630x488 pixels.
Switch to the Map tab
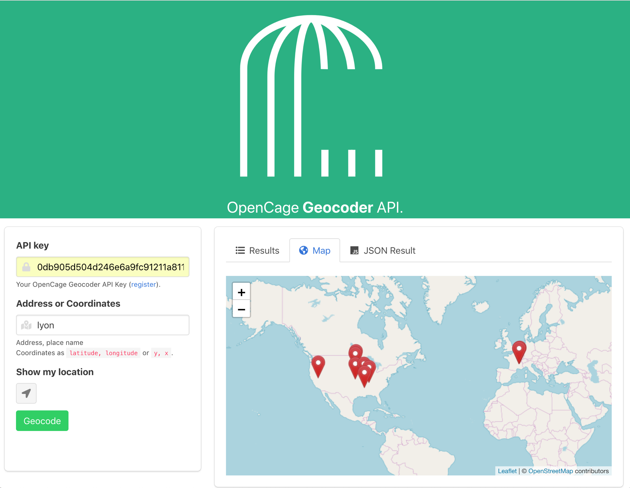pyautogui.click(x=315, y=250)
